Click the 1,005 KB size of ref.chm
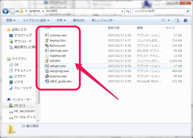Image resolution: width=193 pixels, height=138 pixels. click(176, 61)
